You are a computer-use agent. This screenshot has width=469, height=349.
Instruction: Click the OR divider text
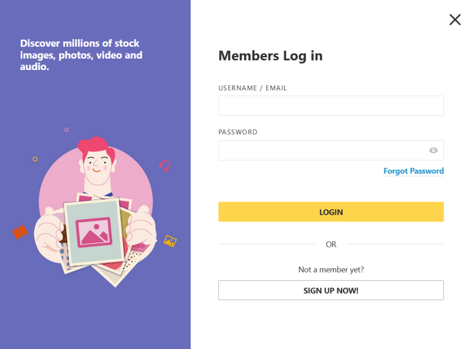(331, 245)
